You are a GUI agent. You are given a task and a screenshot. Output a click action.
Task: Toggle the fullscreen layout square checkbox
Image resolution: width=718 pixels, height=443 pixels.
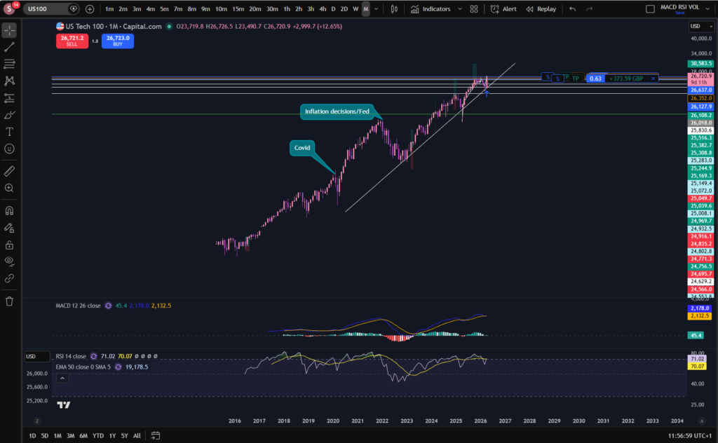(650, 8)
